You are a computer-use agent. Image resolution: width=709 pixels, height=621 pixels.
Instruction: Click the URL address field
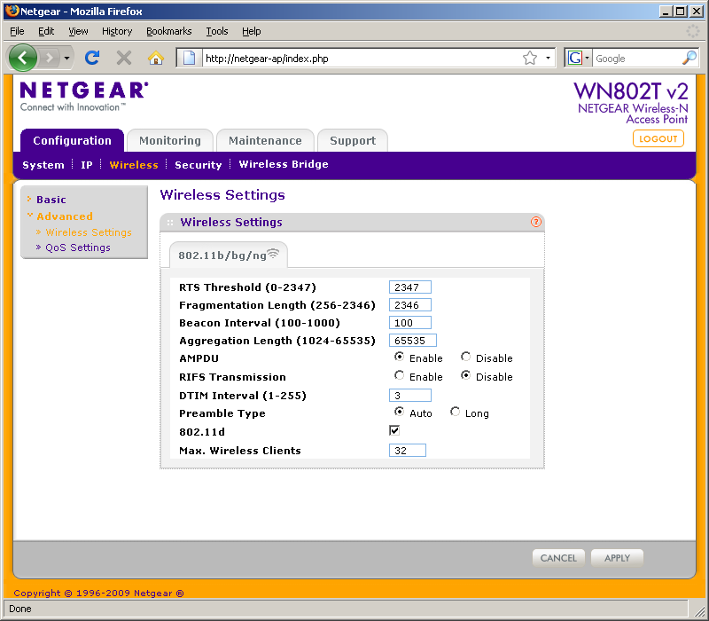362,59
